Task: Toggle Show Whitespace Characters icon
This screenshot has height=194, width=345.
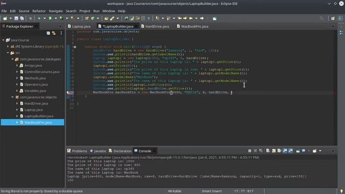Action: click(149, 18)
